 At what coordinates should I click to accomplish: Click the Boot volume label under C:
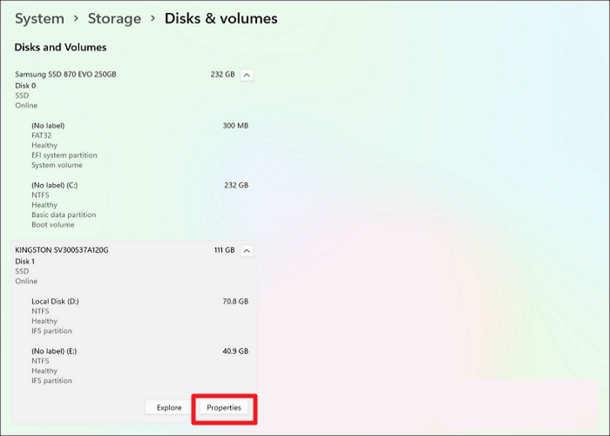click(53, 225)
